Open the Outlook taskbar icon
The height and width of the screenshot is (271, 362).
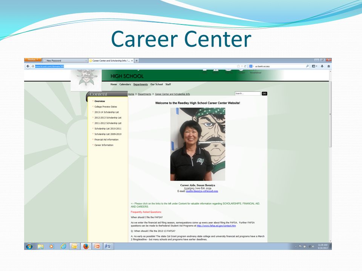pyautogui.click(x=75, y=246)
